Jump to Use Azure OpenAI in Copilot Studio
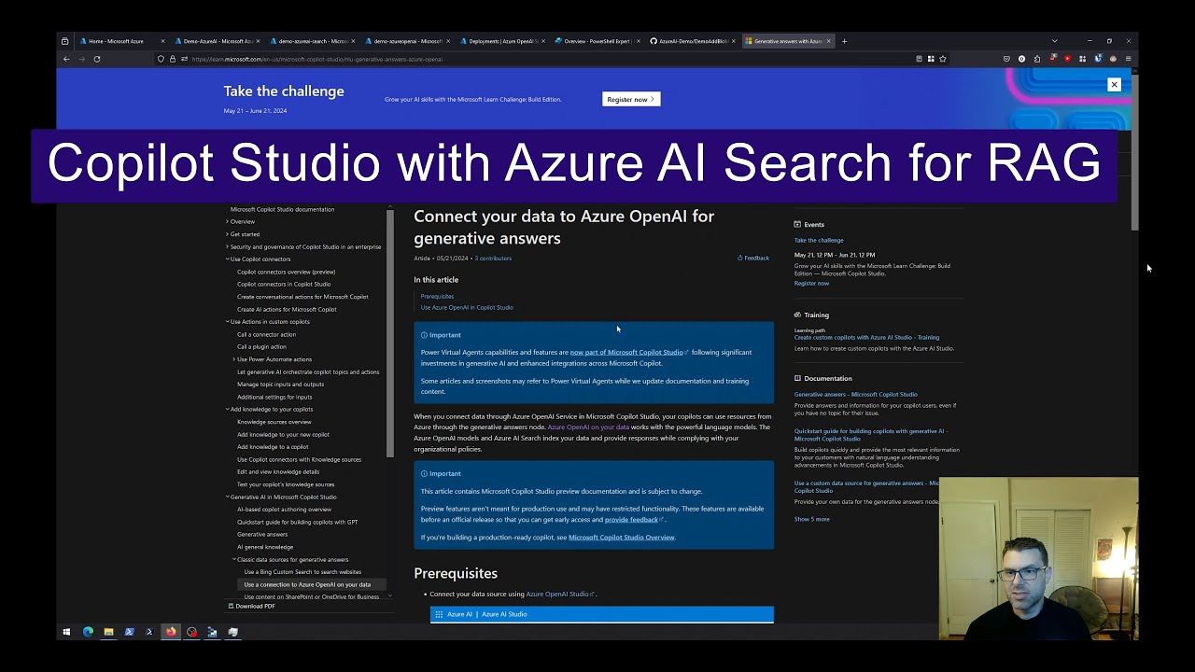 pyautogui.click(x=467, y=308)
